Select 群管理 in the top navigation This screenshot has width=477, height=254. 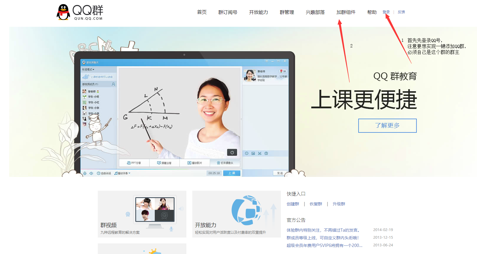click(287, 12)
